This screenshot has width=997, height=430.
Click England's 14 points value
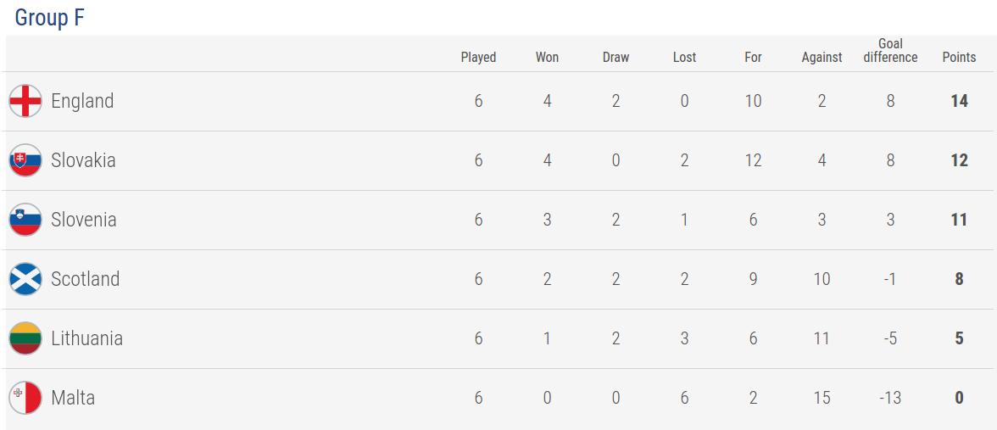(959, 101)
